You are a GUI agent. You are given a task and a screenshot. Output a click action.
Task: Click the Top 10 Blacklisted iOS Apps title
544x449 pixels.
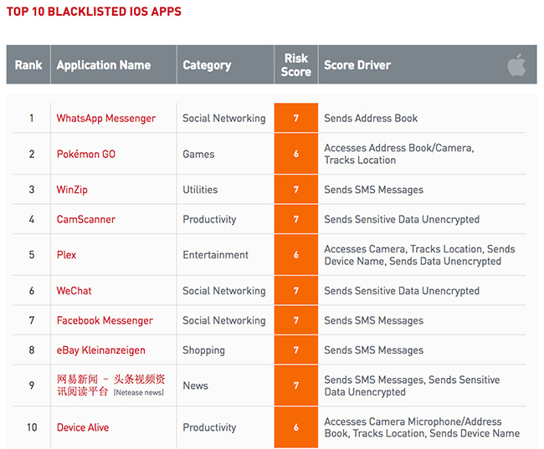click(94, 12)
